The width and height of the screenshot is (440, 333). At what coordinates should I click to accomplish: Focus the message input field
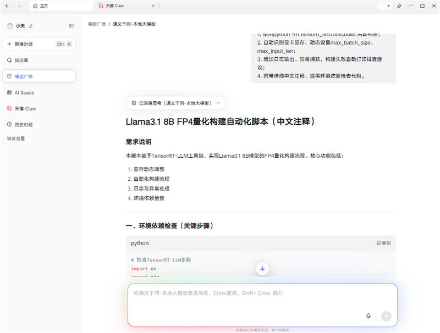(262, 305)
